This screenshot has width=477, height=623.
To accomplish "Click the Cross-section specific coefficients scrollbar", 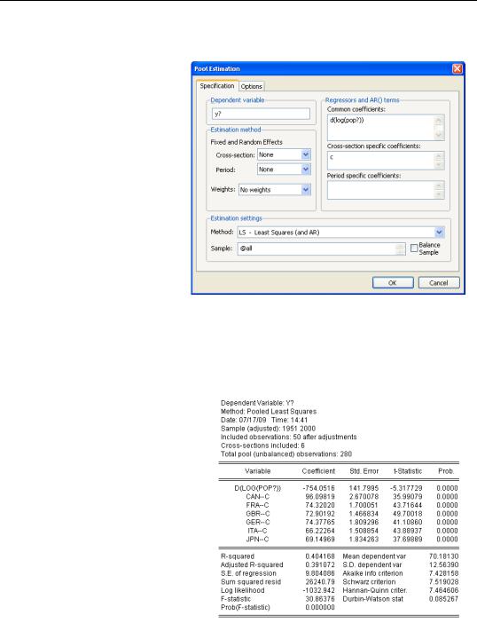I will (x=439, y=161).
